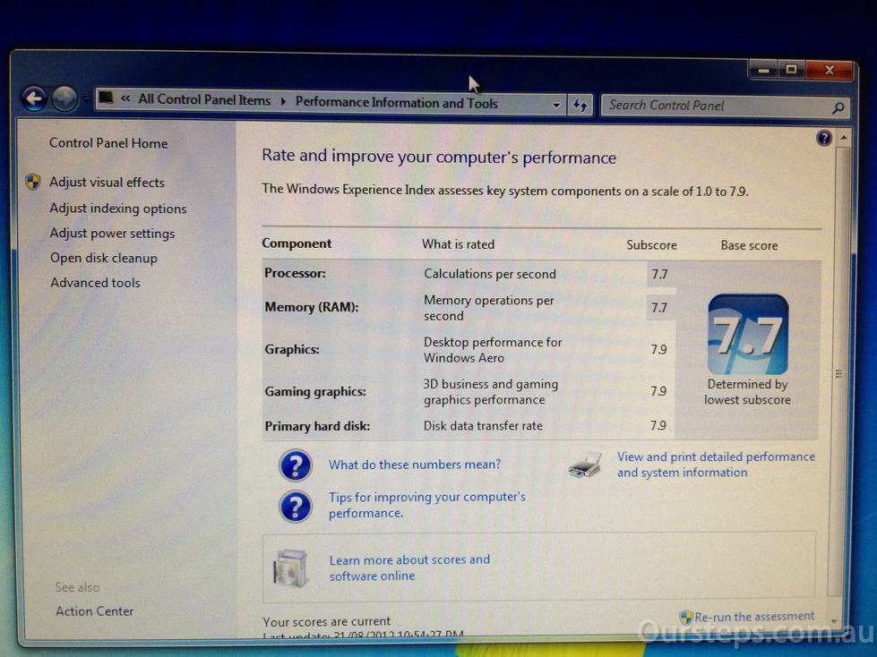The image size is (877, 657).
Task: Click the Back navigation arrow button
Action: [34, 98]
